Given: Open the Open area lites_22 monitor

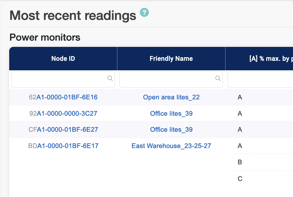Looking at the screenshot, I should 171,97.
